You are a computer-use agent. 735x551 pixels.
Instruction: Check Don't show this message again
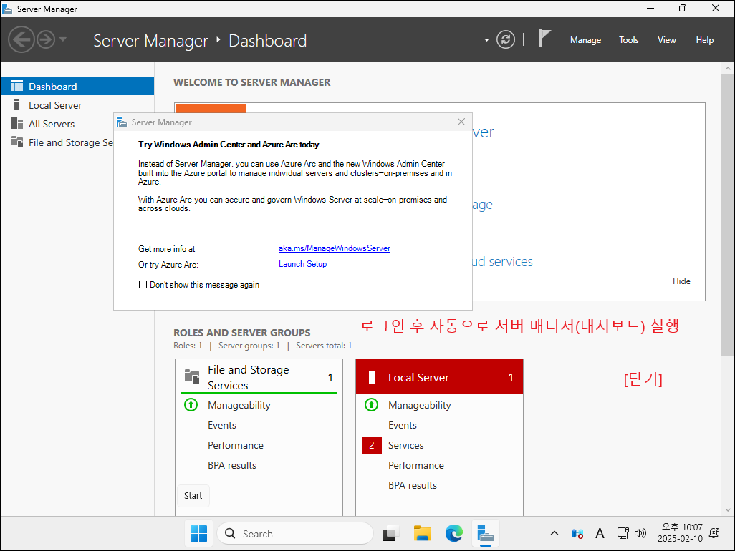pyautogui.click(x=143, y=285)
